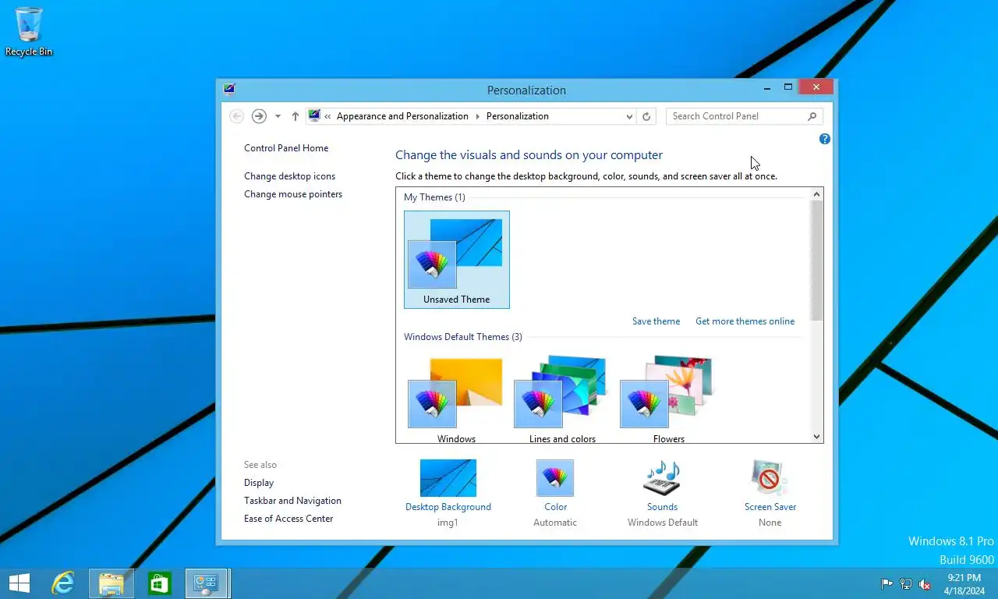Viewport: 998px width, 599px height.
Task: Click the Color label link
Action: [x=555, y=507]
